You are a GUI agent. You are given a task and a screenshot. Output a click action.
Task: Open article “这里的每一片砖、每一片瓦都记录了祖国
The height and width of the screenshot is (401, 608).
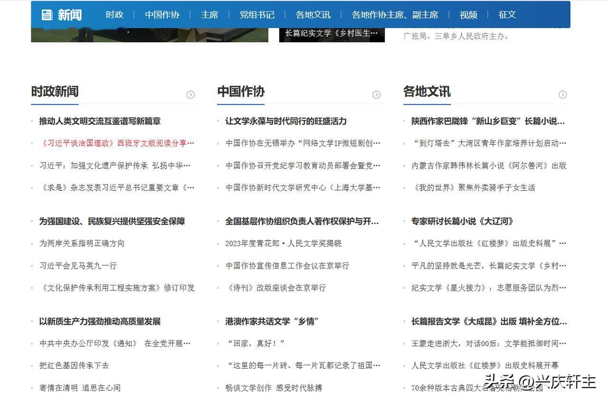click(303, 366)
